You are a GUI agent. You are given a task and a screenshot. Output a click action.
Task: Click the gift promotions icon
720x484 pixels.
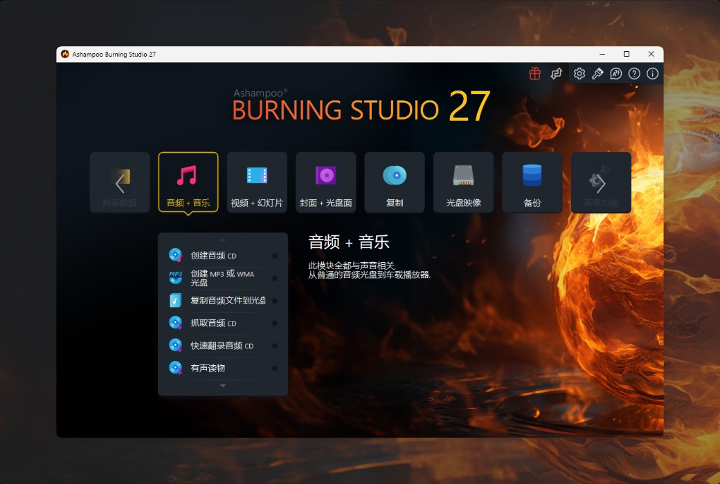tap(534, 73)
